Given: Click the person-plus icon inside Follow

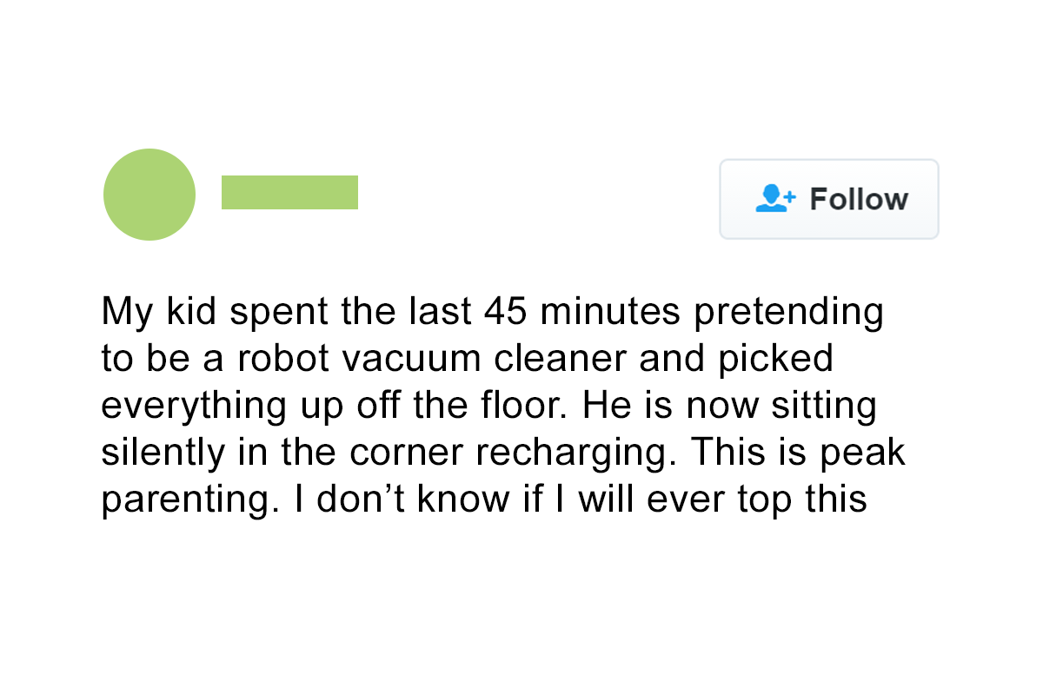Looking at the screenshot, I should click(x=775, y=199).
